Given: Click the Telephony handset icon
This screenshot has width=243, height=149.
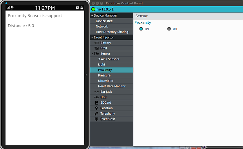Looking at the screenshot, I should tap(96, 114).
